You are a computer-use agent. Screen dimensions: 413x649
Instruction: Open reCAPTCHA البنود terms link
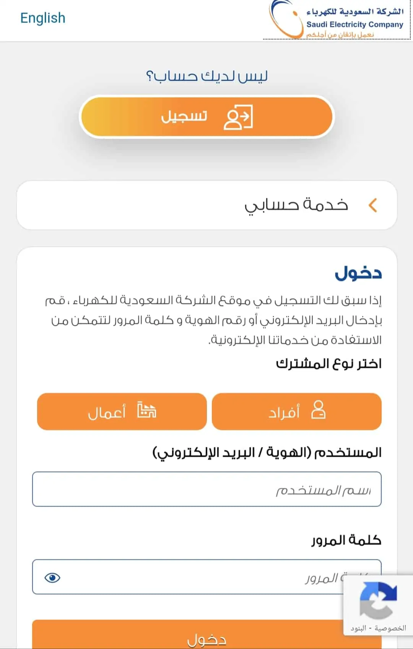(358, 628)
